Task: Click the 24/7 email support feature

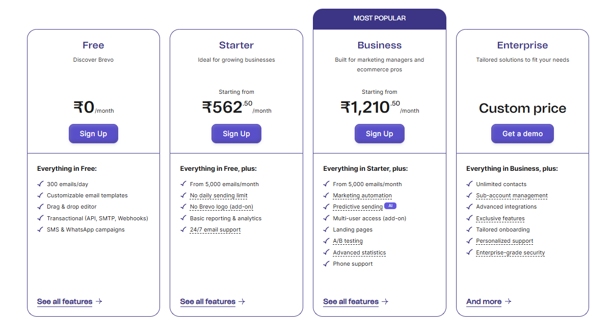Action: coord(215,229)
